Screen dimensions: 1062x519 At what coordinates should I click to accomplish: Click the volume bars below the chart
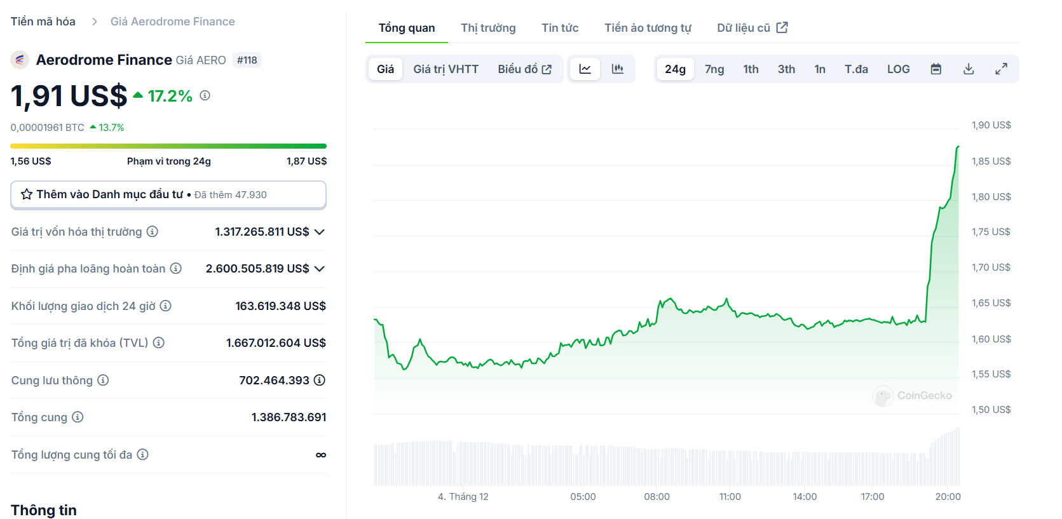click(x=666, y=457)
